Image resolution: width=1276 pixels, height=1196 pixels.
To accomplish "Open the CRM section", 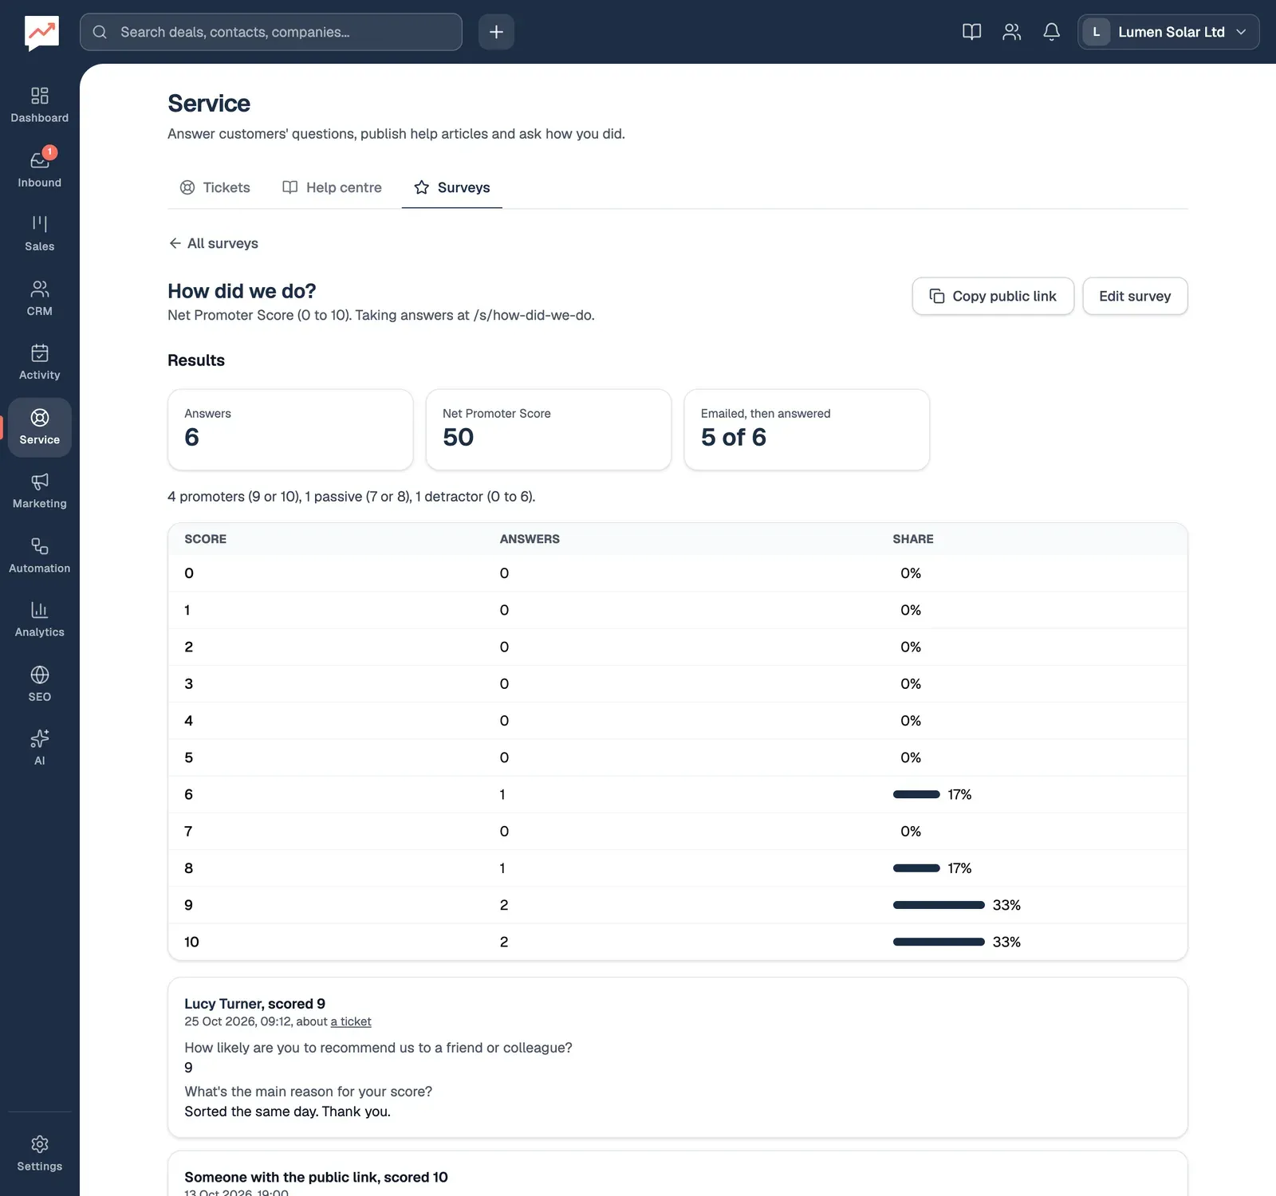I will (40, 298).
